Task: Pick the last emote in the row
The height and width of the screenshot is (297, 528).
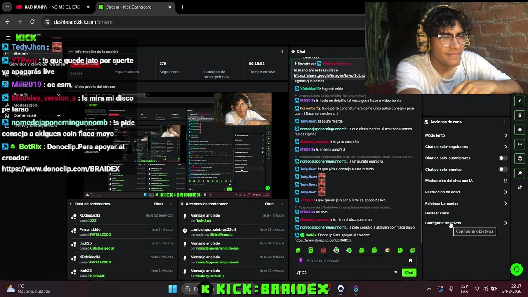Action: pos(412,250)
